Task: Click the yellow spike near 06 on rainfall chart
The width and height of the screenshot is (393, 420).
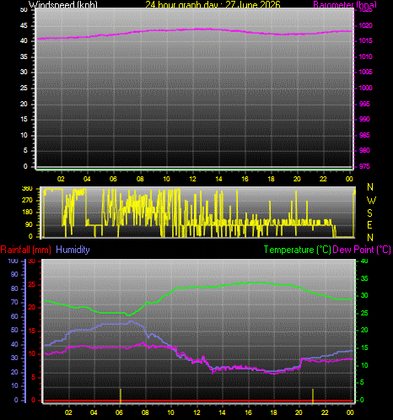Action: point(121,396)
